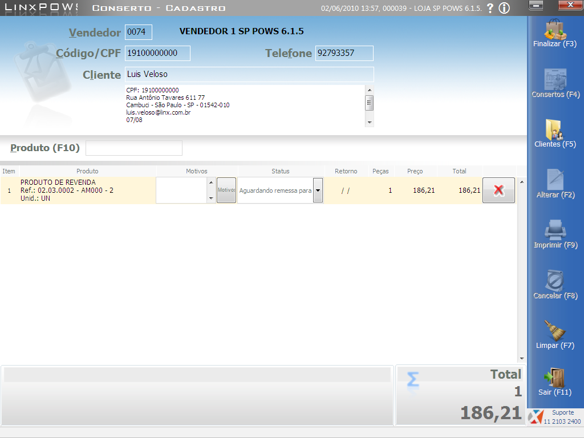Click the client details scrollbar thumb
The height and width of the screenshot is (438, 584).
pos(370,103)
